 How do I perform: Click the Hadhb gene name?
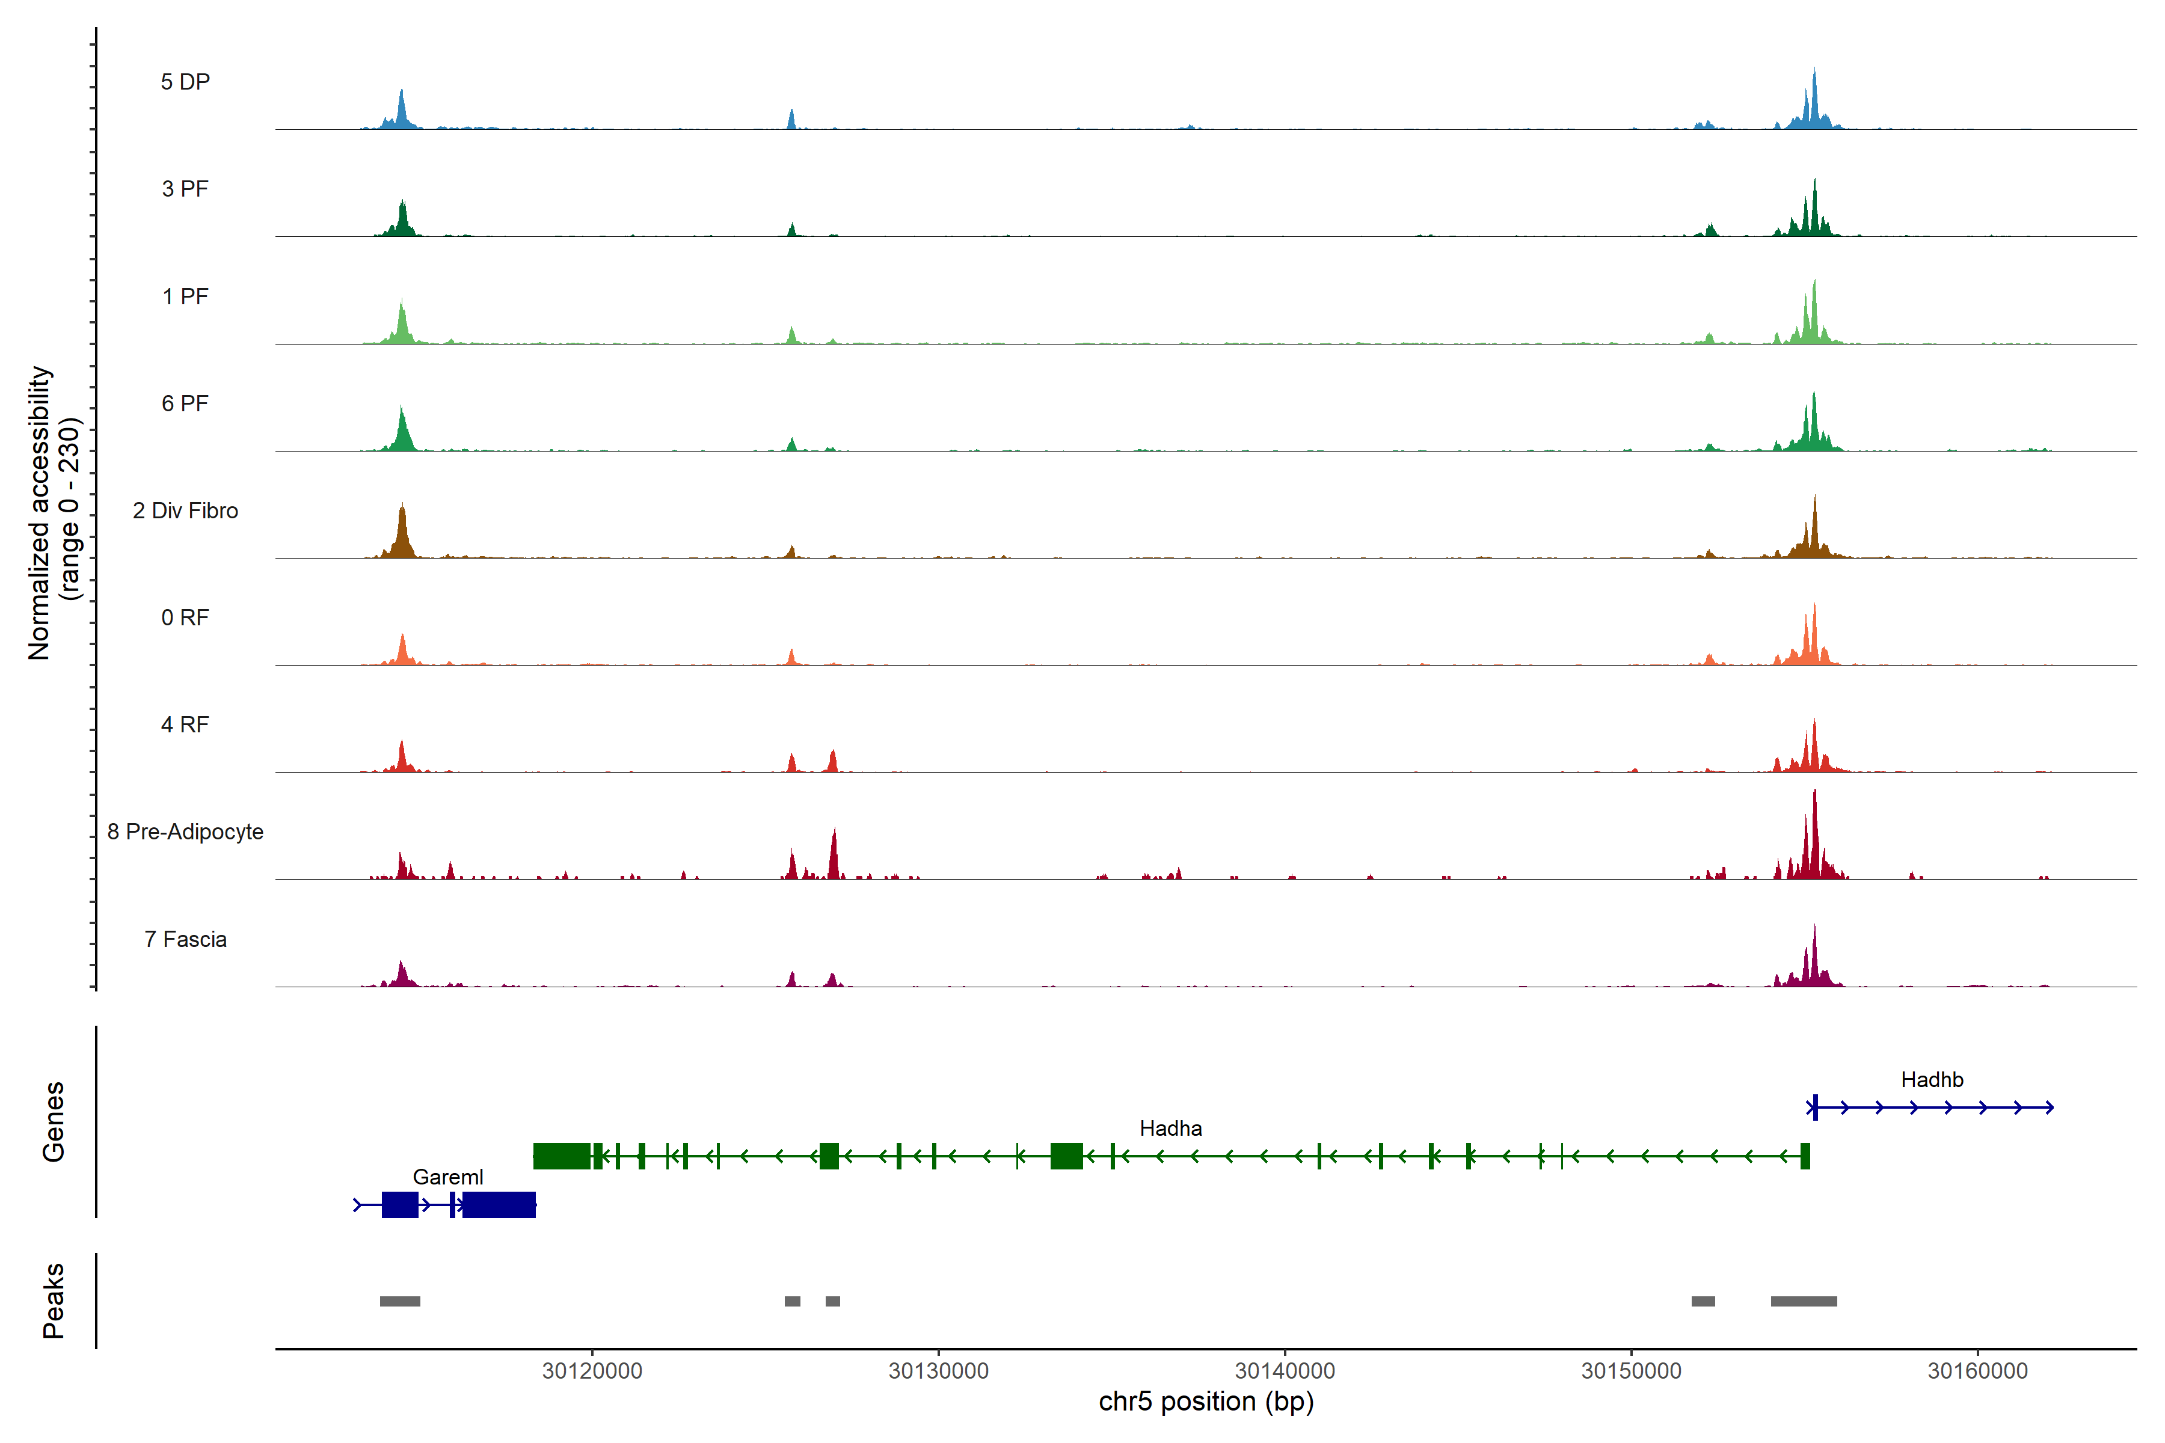pyautogui.click(x=1932, y=1079)
